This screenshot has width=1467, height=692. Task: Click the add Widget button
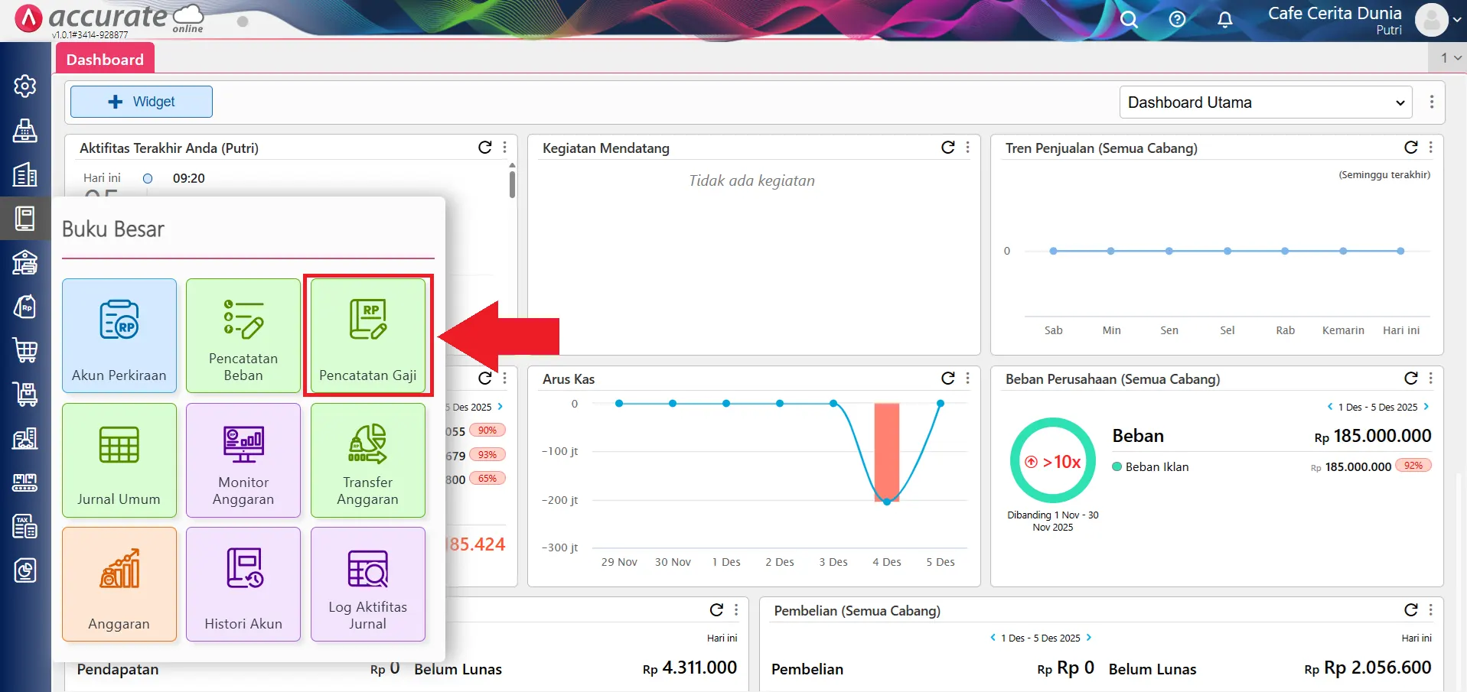coord(142,102)
